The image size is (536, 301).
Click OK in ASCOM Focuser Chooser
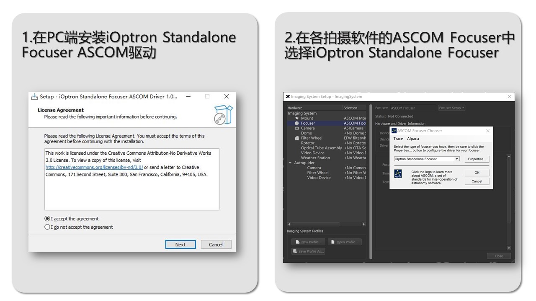click(477, 173)
